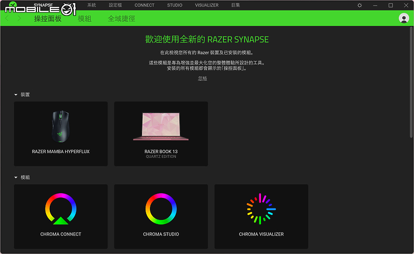The image size is (414, 254).
Task: Open the 設定檔 profiles tab
Action: click(115, 5)
